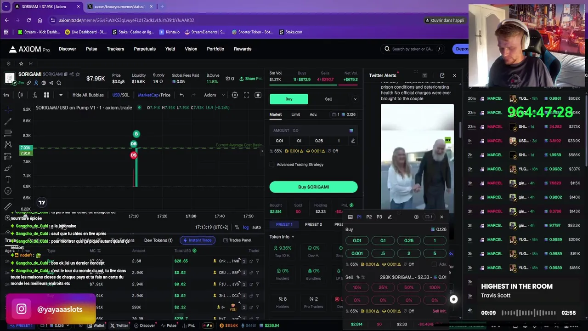Image resolution: width=588 pixels, height=331 pixels.
Task: Open indicators fx icon in chart toolbar
Action: [x=34, y=95]
